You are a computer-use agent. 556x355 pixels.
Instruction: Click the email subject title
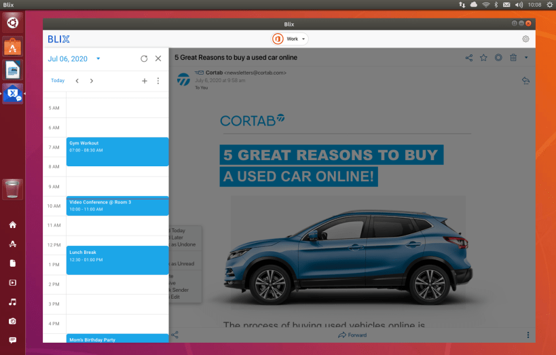(236, 58)
